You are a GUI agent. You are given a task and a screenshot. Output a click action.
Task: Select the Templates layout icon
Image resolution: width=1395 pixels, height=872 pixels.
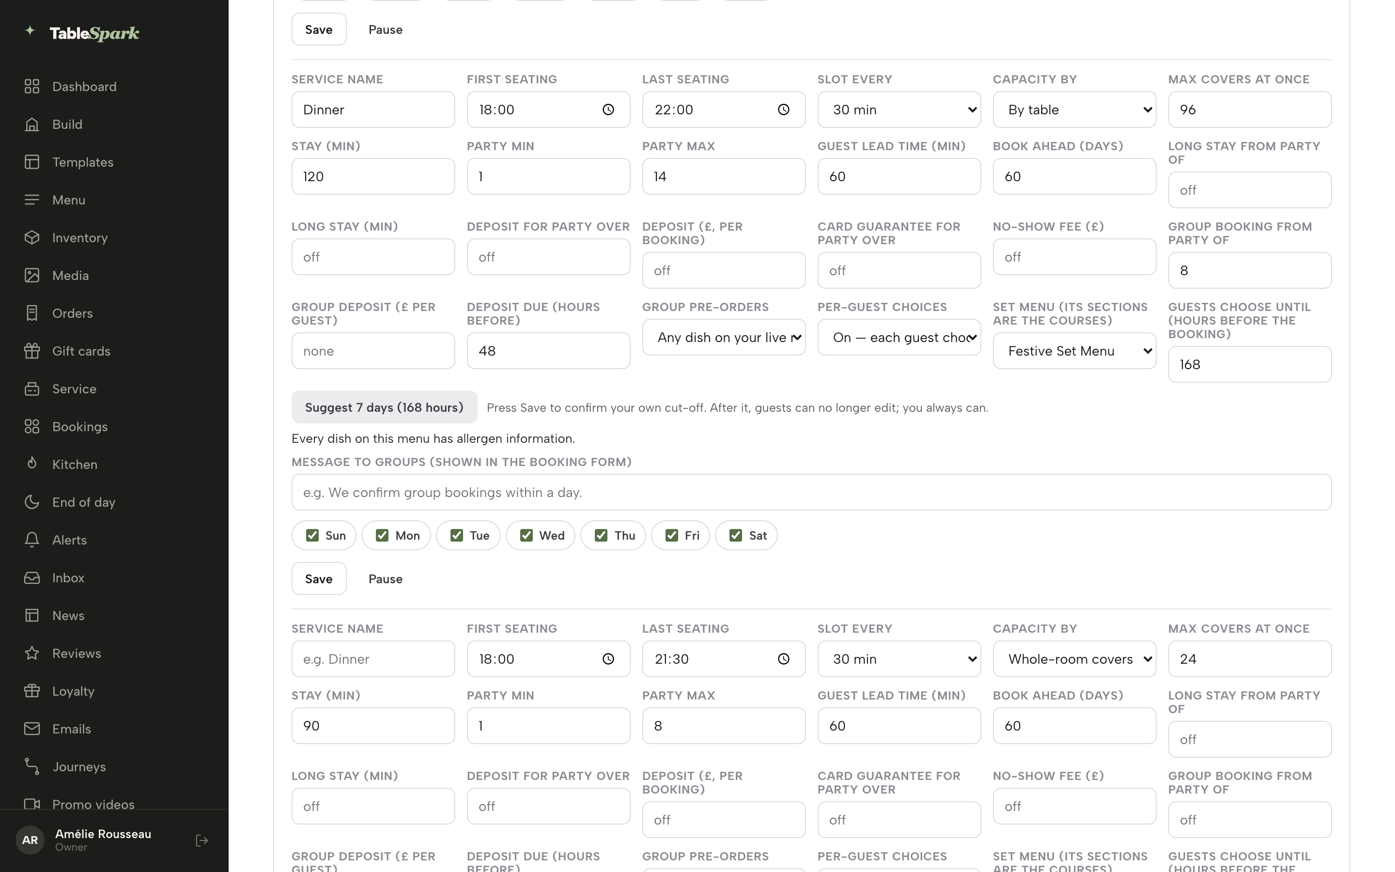(32, 162)
